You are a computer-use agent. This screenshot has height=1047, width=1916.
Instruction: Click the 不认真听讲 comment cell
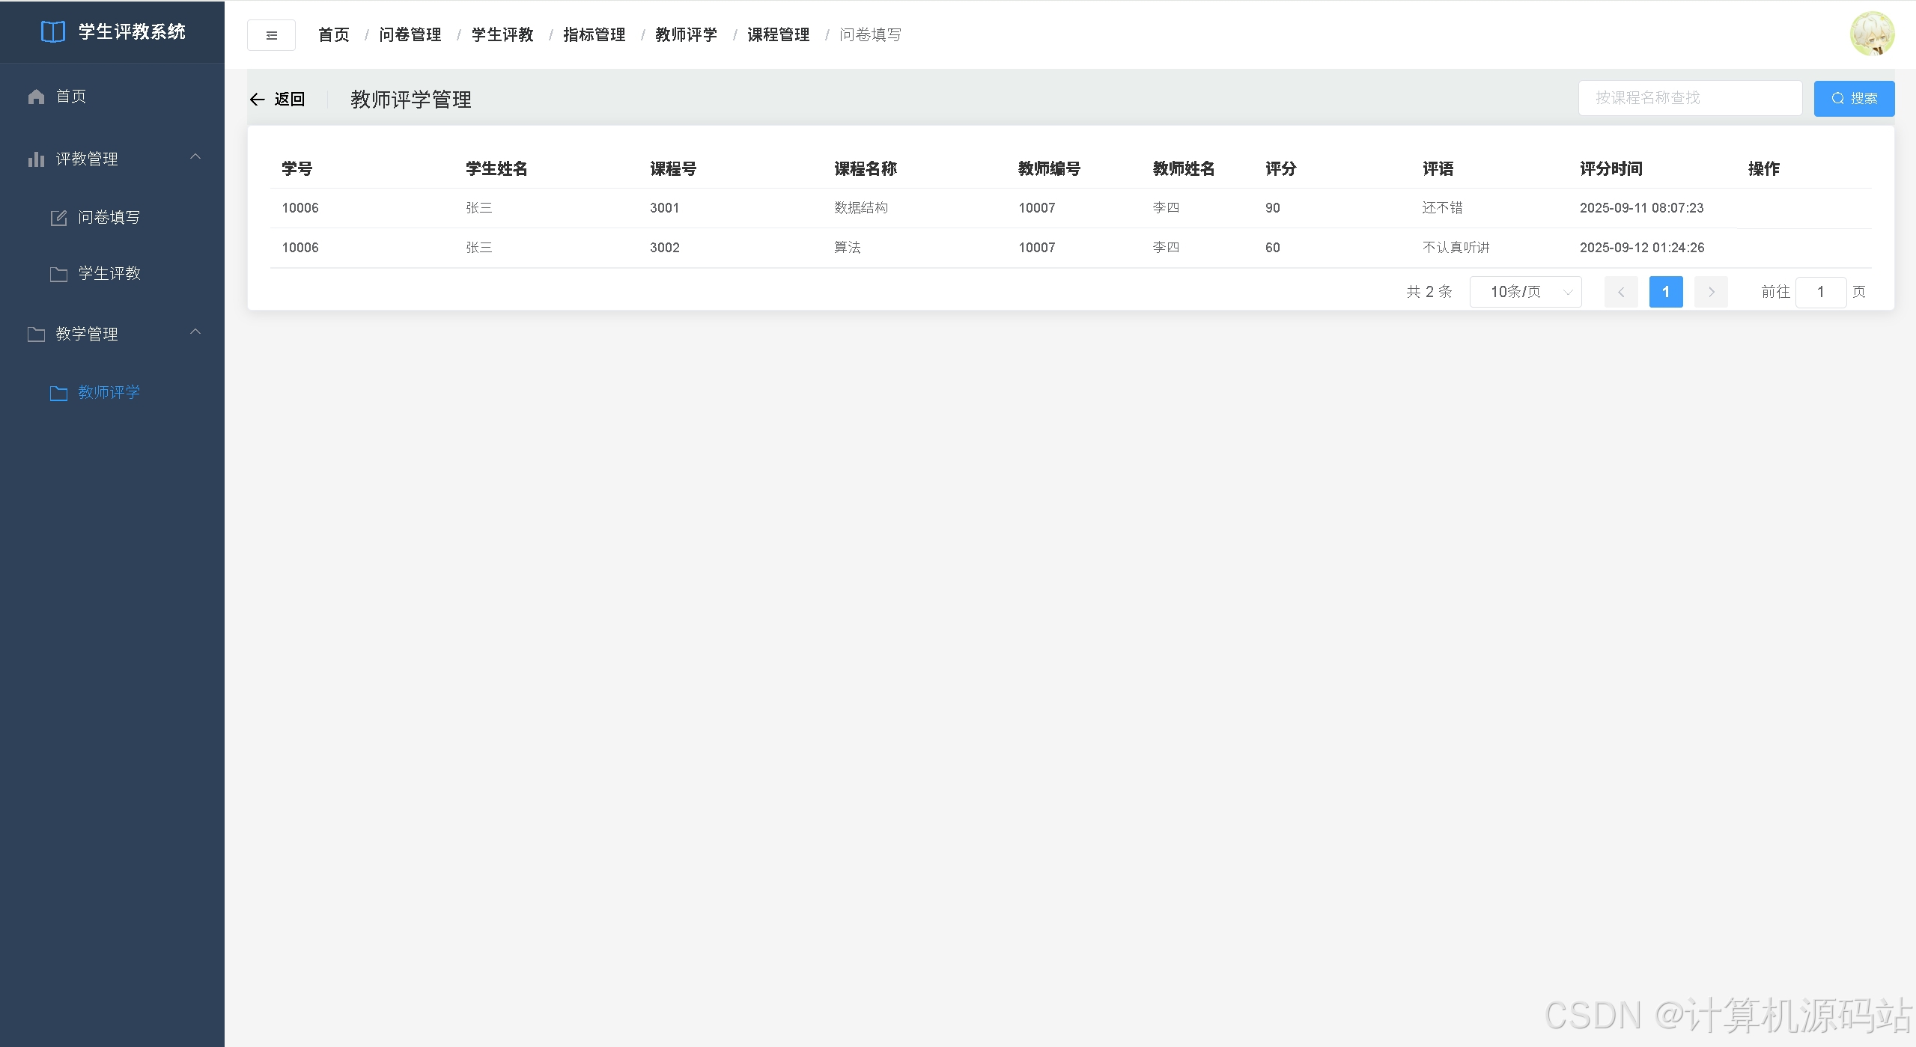tap(1456, 248)
